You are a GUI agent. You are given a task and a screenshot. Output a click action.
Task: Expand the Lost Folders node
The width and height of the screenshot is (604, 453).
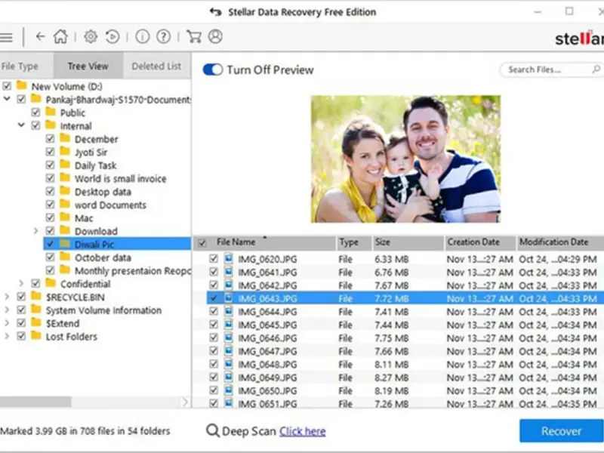click(7, 336)
